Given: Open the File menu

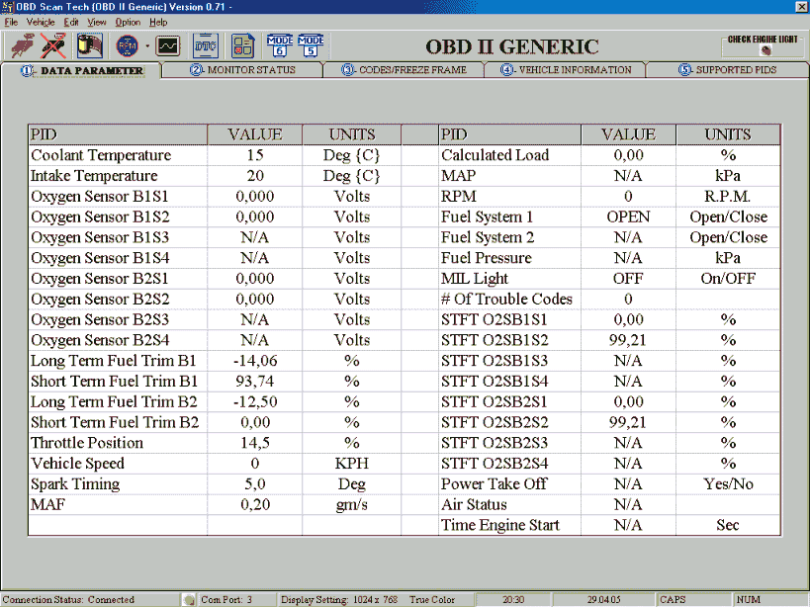Looking at the screenshot, I should (x=12, y=22).
